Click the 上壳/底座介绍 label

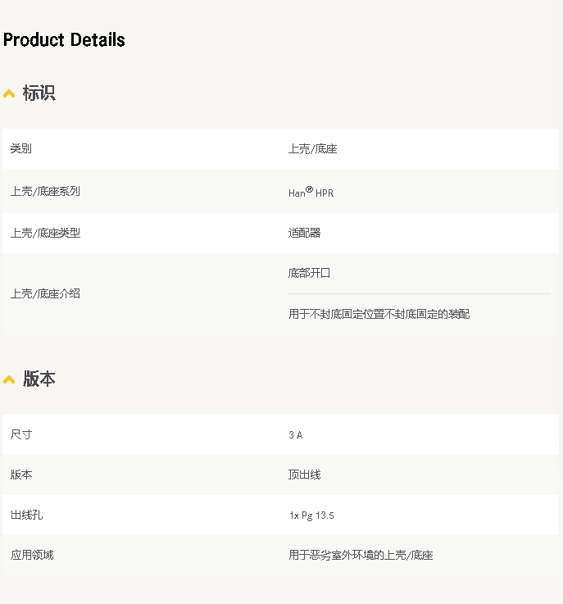pos(45,293)
